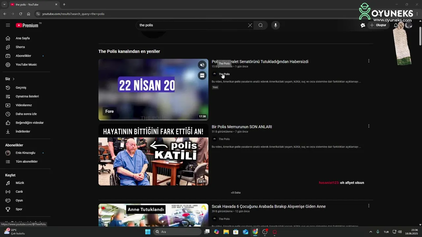422x237 pixels.
Task: Open The Polis channel under SON ANLARI
Action: coord(224,139)
